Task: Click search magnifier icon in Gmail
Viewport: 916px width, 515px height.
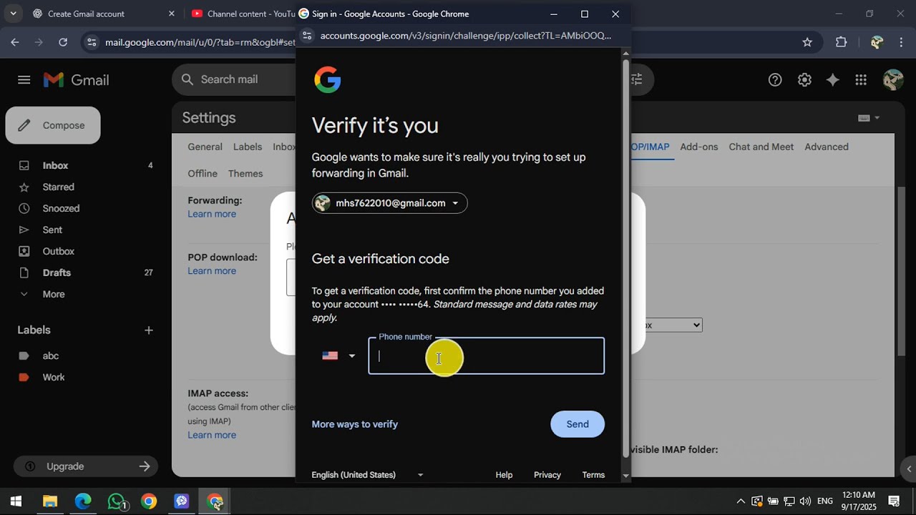Action: (x=187, y=79)
